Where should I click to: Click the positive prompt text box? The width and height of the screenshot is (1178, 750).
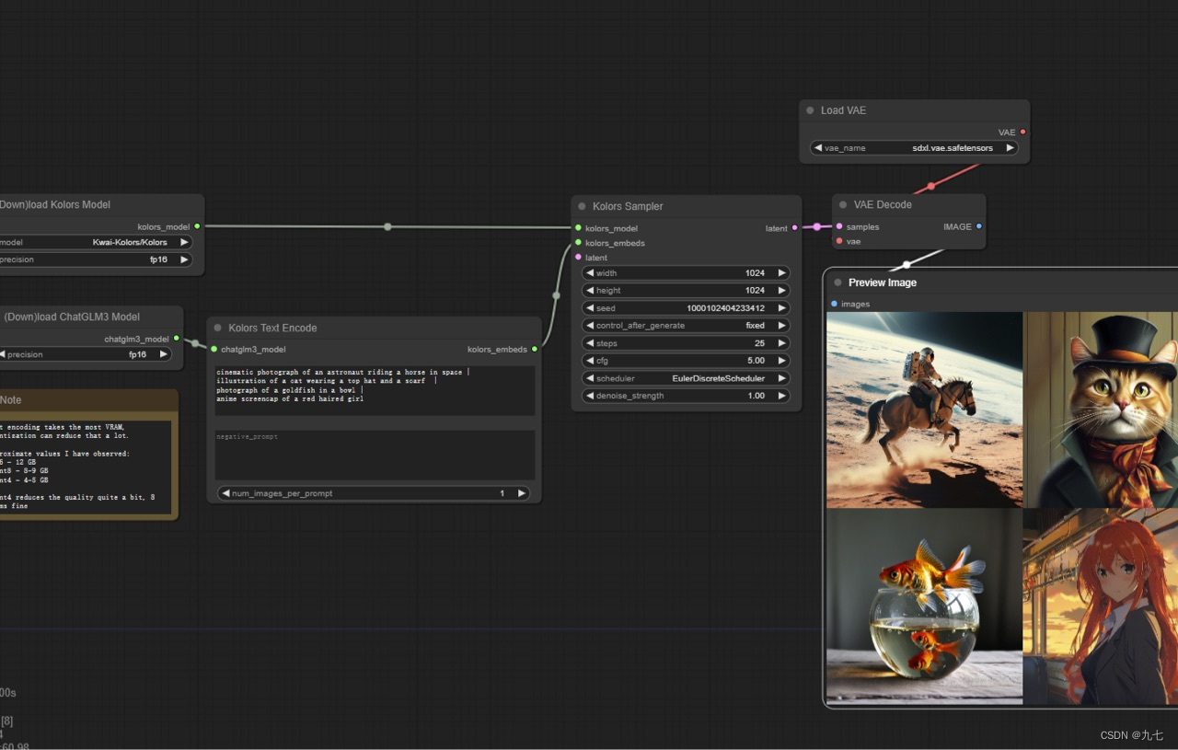(x=375, y=391)
